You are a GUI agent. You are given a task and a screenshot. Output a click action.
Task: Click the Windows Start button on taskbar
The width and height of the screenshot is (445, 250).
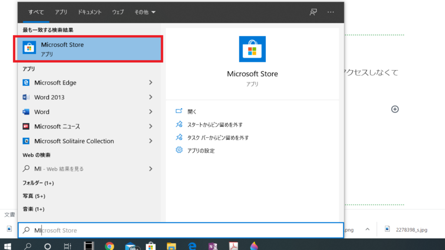point(8,247)
